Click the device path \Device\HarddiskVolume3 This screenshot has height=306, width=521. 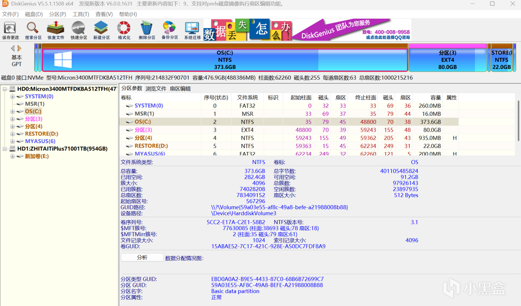click(x=243, y=213)
